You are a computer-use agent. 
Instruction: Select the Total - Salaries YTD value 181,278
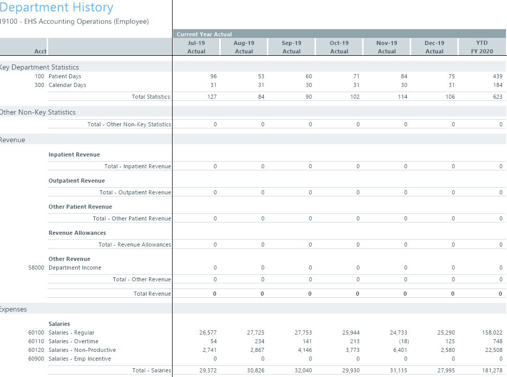[492, 370]
